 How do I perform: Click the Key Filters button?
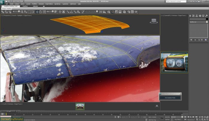[178, 120]
